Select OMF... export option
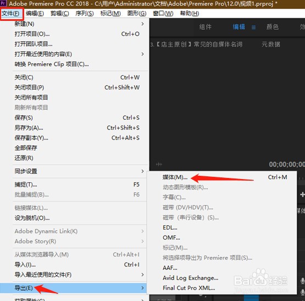The height and width of the screenshot is (301, 305). coord(222,238)
